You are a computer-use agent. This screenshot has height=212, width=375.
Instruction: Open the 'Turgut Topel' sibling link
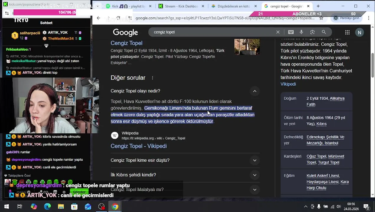328,163
